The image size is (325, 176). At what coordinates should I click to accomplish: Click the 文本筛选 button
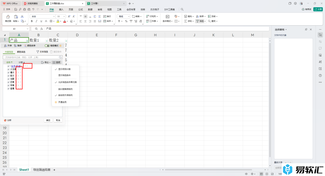(42, 52)
